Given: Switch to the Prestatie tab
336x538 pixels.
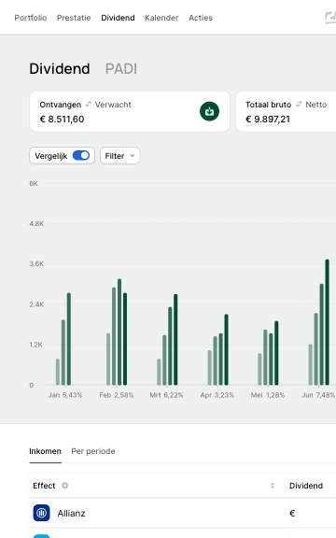Looking at the screenshot, I should click(74, 18).
